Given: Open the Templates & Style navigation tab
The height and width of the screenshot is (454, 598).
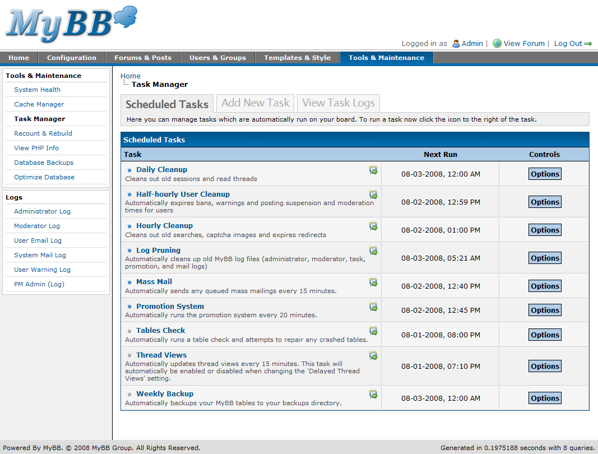Looking at the screenshot, I should click(x=298, y=58).
